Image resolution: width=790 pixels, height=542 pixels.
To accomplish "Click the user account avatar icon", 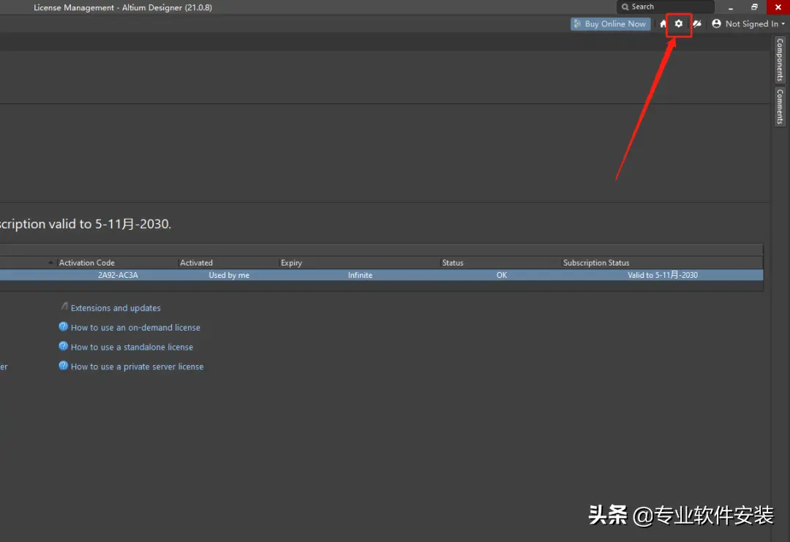I will [x=716, y=23].
